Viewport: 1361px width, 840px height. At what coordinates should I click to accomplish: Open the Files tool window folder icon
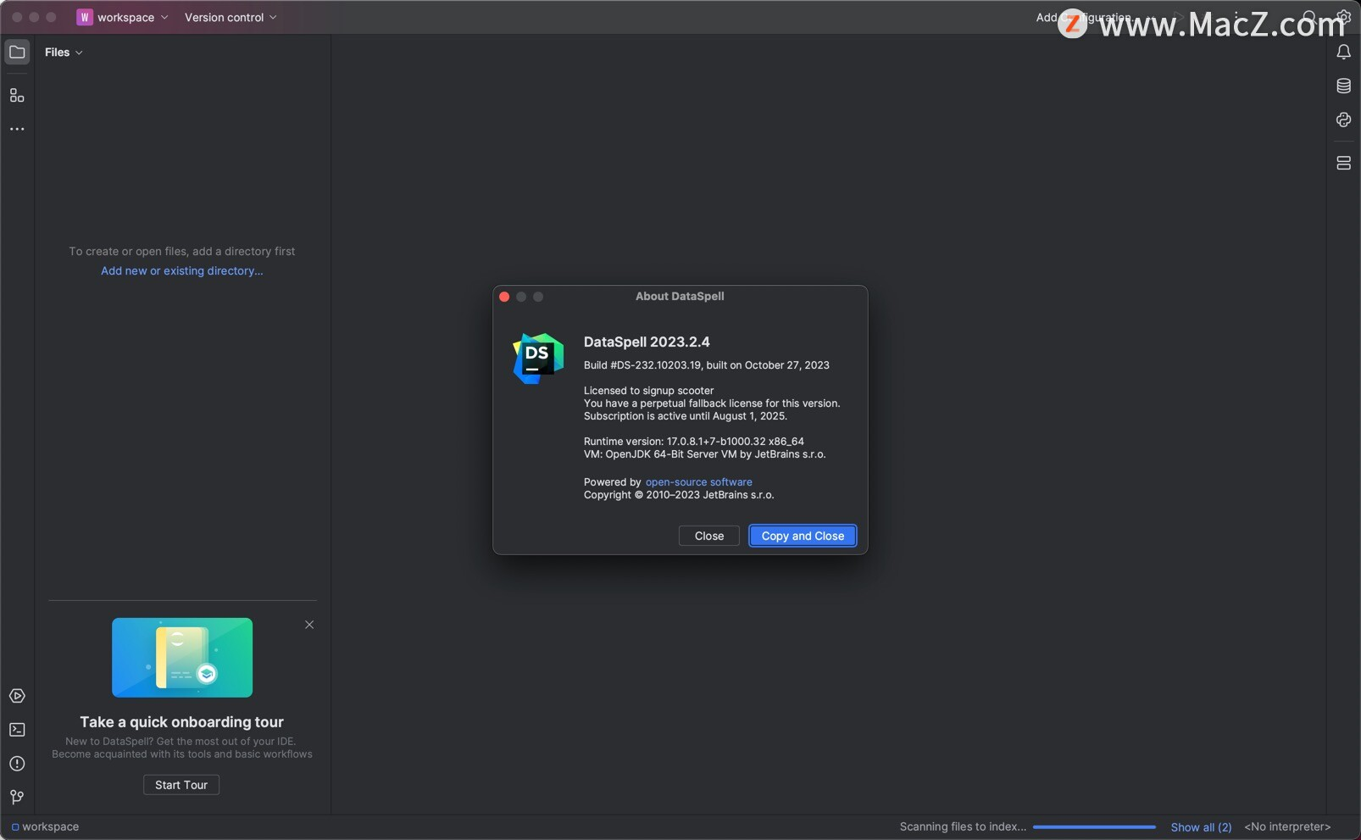(17, 52)
